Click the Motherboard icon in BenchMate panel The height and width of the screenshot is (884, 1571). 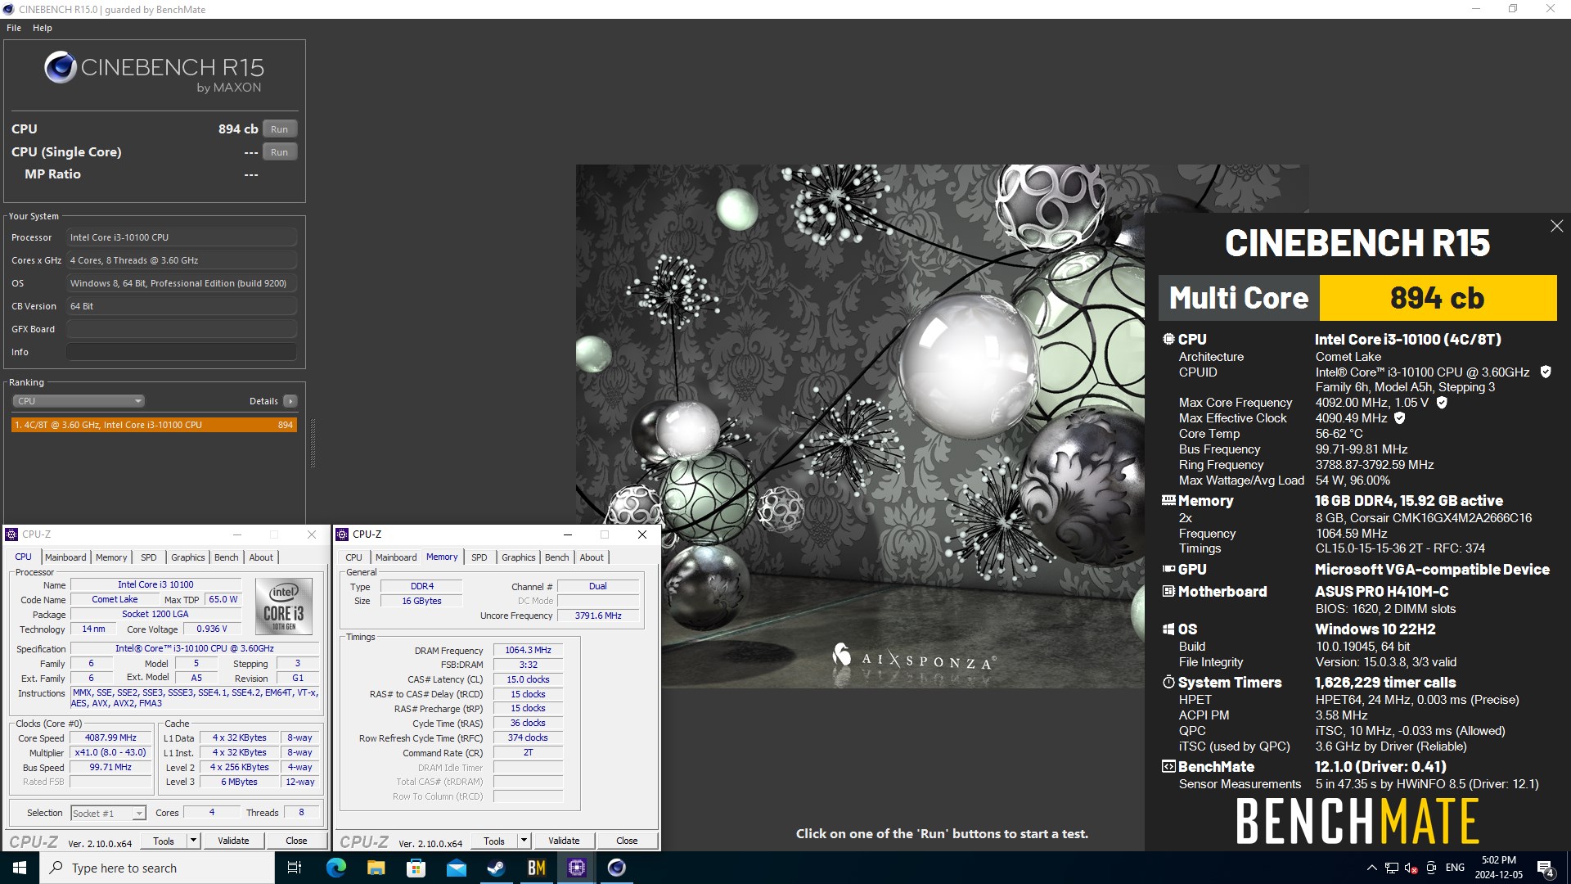click(x=1168, y=591)
